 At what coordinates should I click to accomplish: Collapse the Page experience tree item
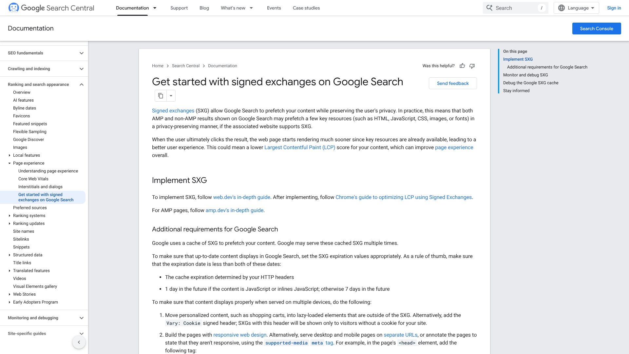click(x=10, y=163)
